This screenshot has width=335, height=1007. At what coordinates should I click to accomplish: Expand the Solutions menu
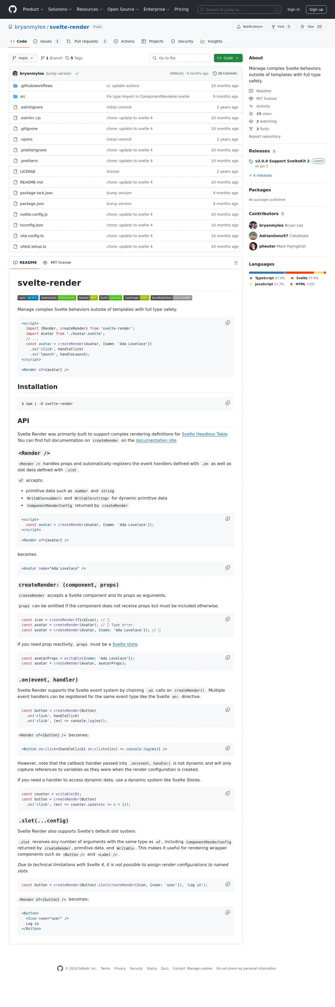tap(60, 9)
